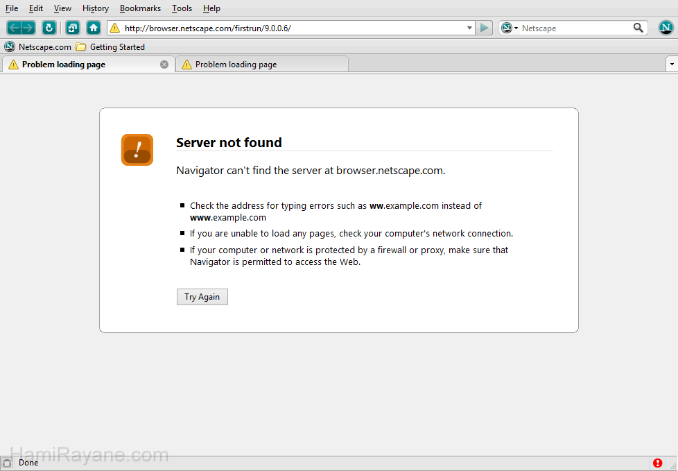Open the History menu
The width and height of the screenshot is (678, 471).
click(96, 8)
